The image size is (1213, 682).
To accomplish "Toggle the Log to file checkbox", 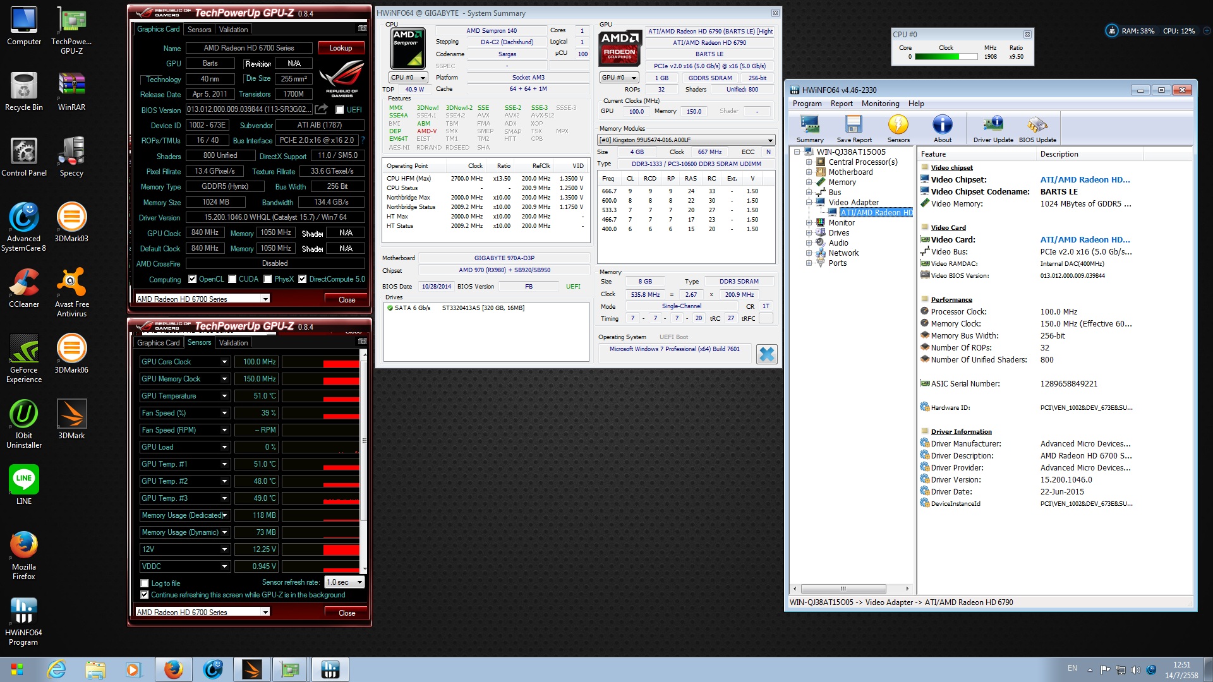I will (x=145, y=583).
